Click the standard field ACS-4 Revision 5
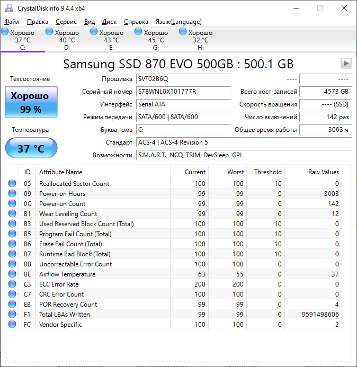The height and width of the screenshot is (367, 357). (x=244, y=142)
